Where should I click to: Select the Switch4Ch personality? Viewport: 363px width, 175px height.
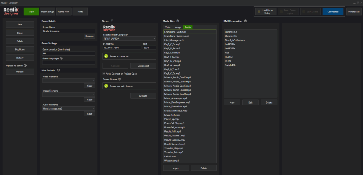tap(251, 65)
